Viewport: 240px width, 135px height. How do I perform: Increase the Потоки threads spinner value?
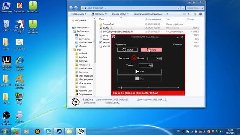[x=160, y=57]
